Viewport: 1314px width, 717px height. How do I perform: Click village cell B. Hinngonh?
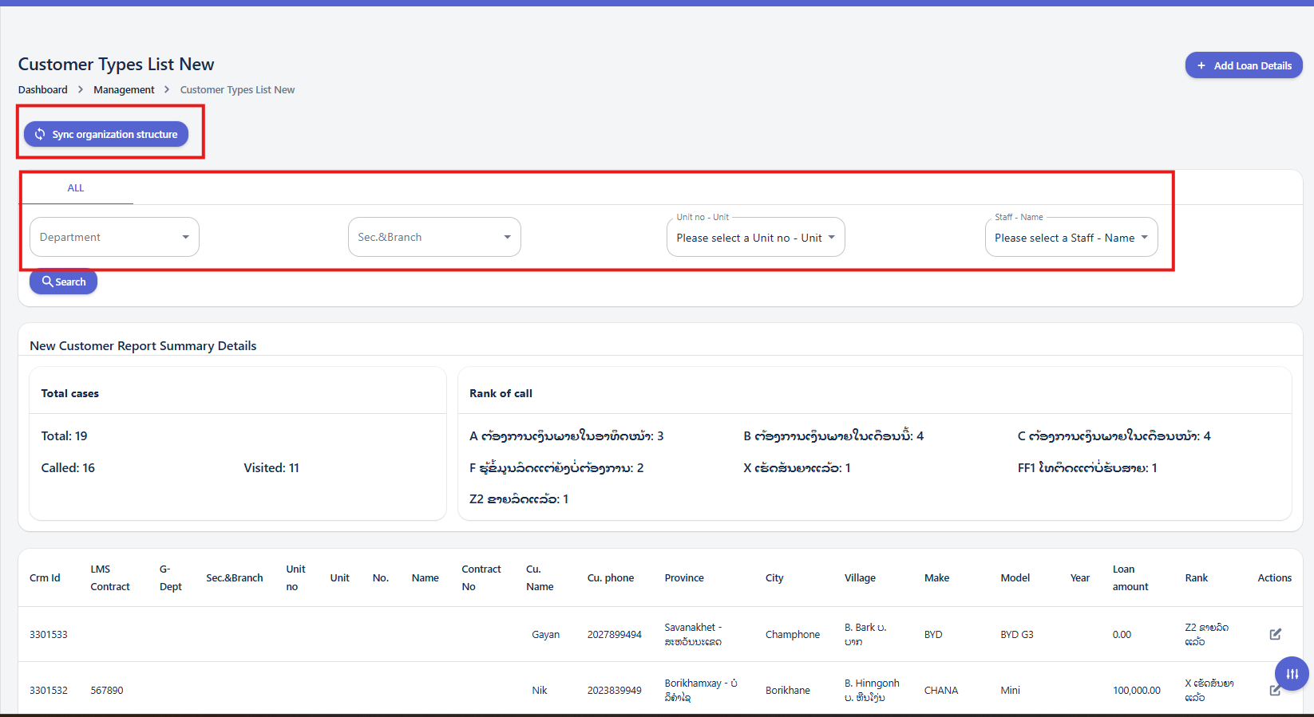pos(872,691)
